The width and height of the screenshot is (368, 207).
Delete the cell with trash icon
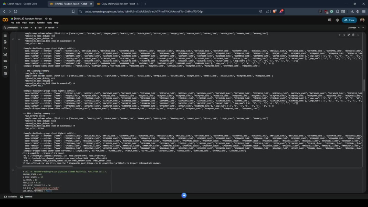(x=353, y=35)
